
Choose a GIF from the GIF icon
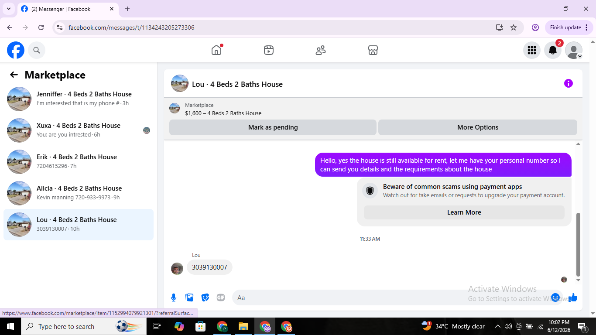point(221,297)
